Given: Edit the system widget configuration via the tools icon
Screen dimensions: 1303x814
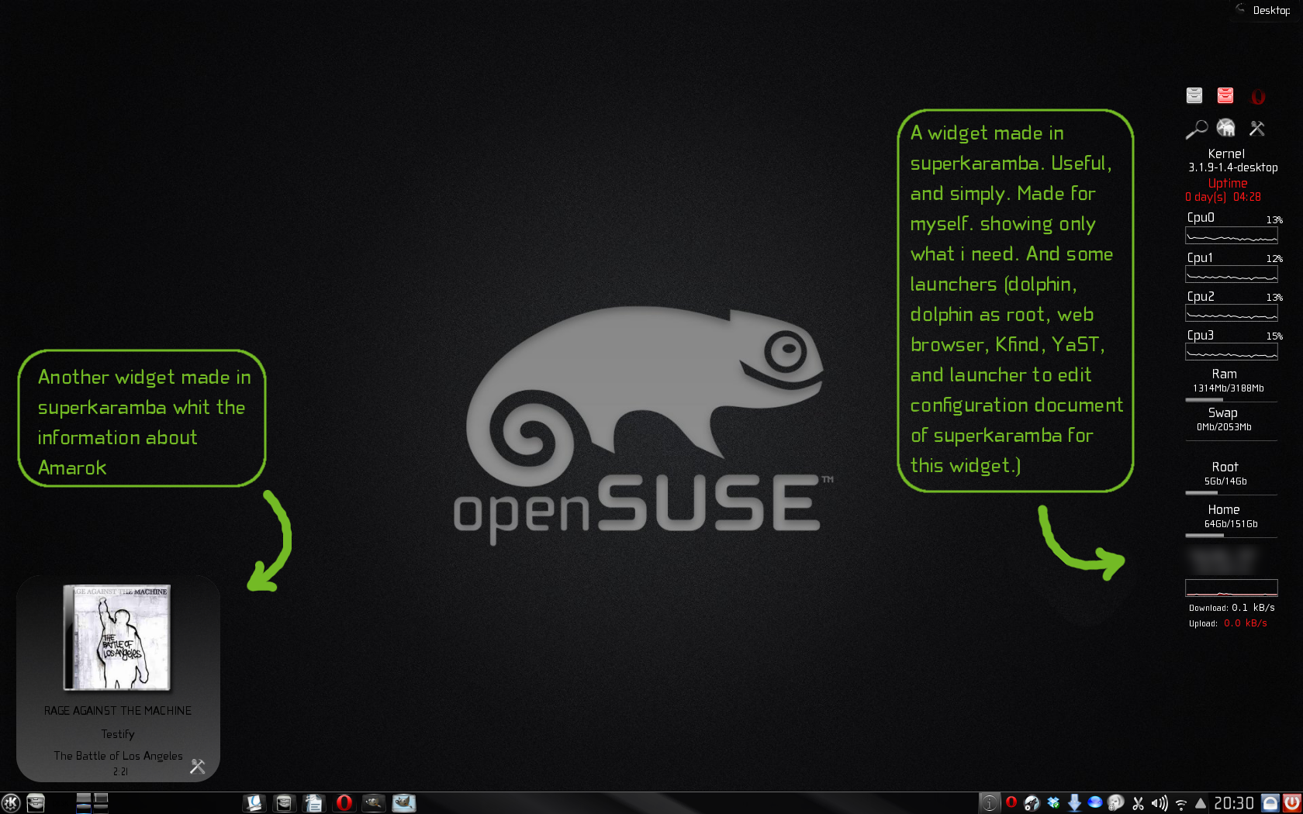Looking at the screenshot, I should (x=1257, y=129).
